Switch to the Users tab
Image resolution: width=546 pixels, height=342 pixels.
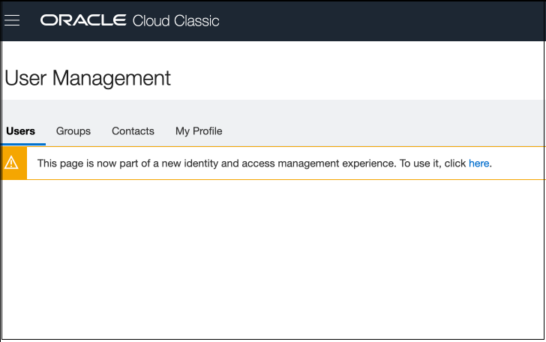click(x=21, y=131)
